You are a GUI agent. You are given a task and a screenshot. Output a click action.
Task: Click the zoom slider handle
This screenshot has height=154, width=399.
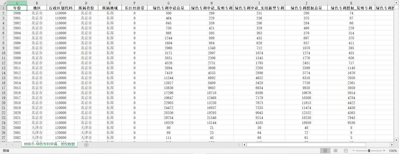[369, 151]
